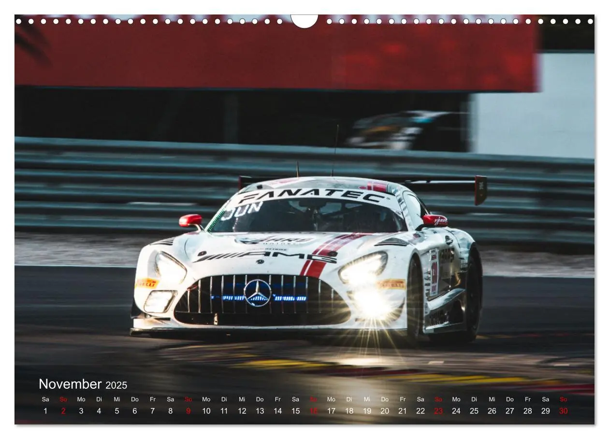Select red Sunday date 9
The image size is (609, 439).
[x=188, y=411]
